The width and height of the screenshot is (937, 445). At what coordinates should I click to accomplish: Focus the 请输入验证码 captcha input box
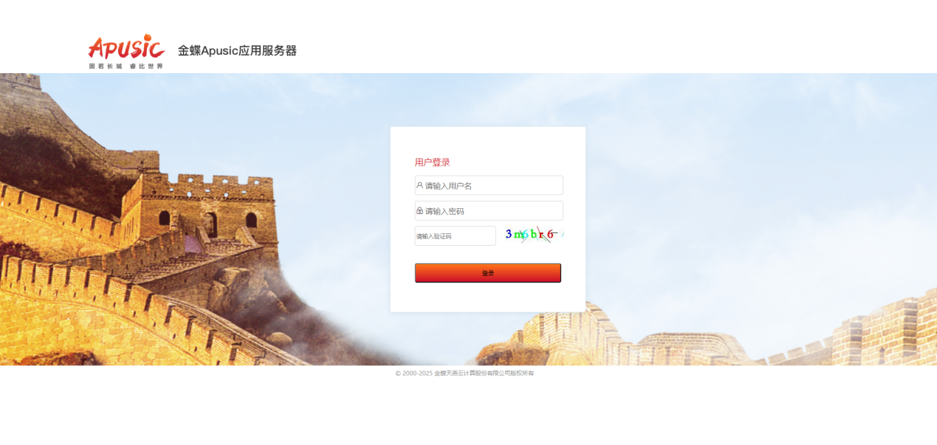click(x=455, y=235)
